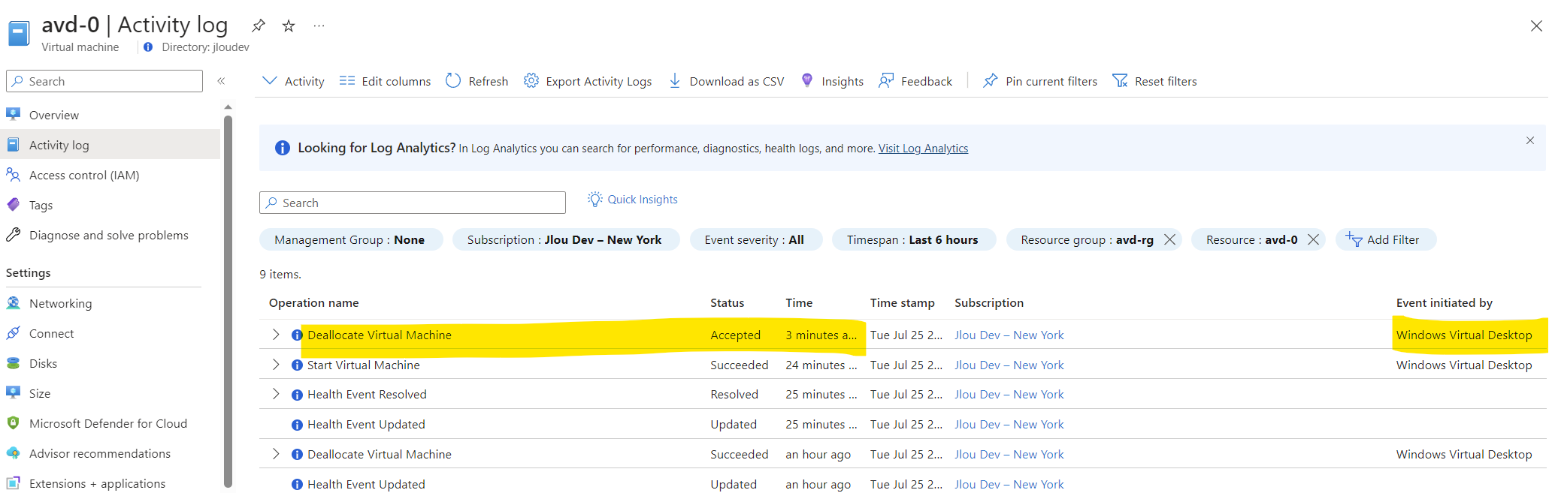Open Diagnose and solve problems
The width and height of the screenshot is (1555, 493).
coord(110,235)
